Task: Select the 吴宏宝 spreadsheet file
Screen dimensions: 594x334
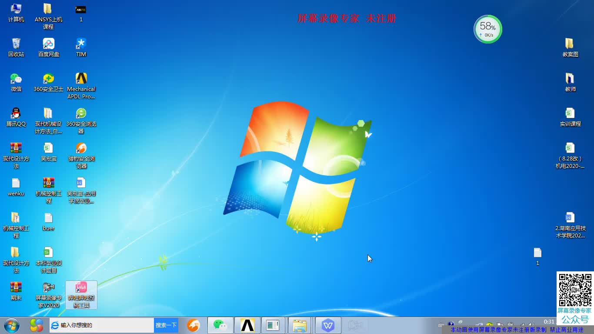Action: 48,152
